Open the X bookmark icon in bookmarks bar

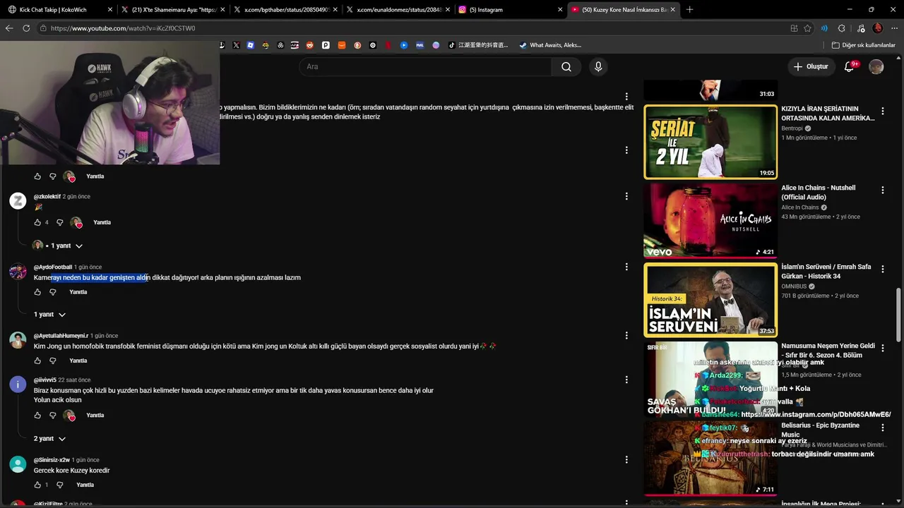pyautogui.click(x=235, y=45)
